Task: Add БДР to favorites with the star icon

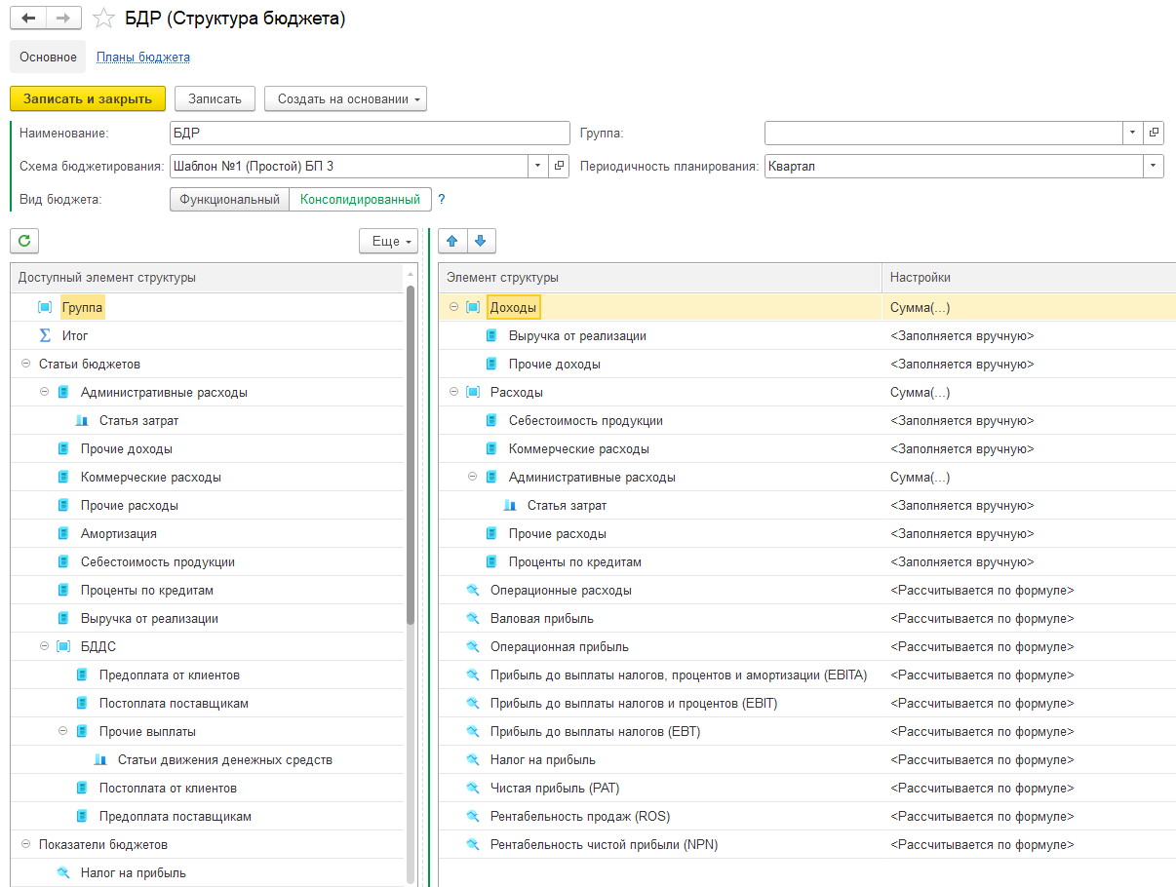Action: pyautogui.click(x=103, y=19)
